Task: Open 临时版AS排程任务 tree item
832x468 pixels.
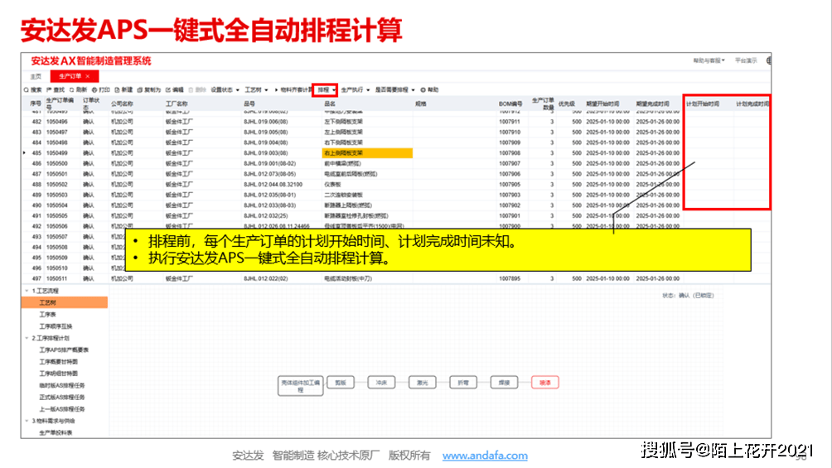Action: (61, 386)
